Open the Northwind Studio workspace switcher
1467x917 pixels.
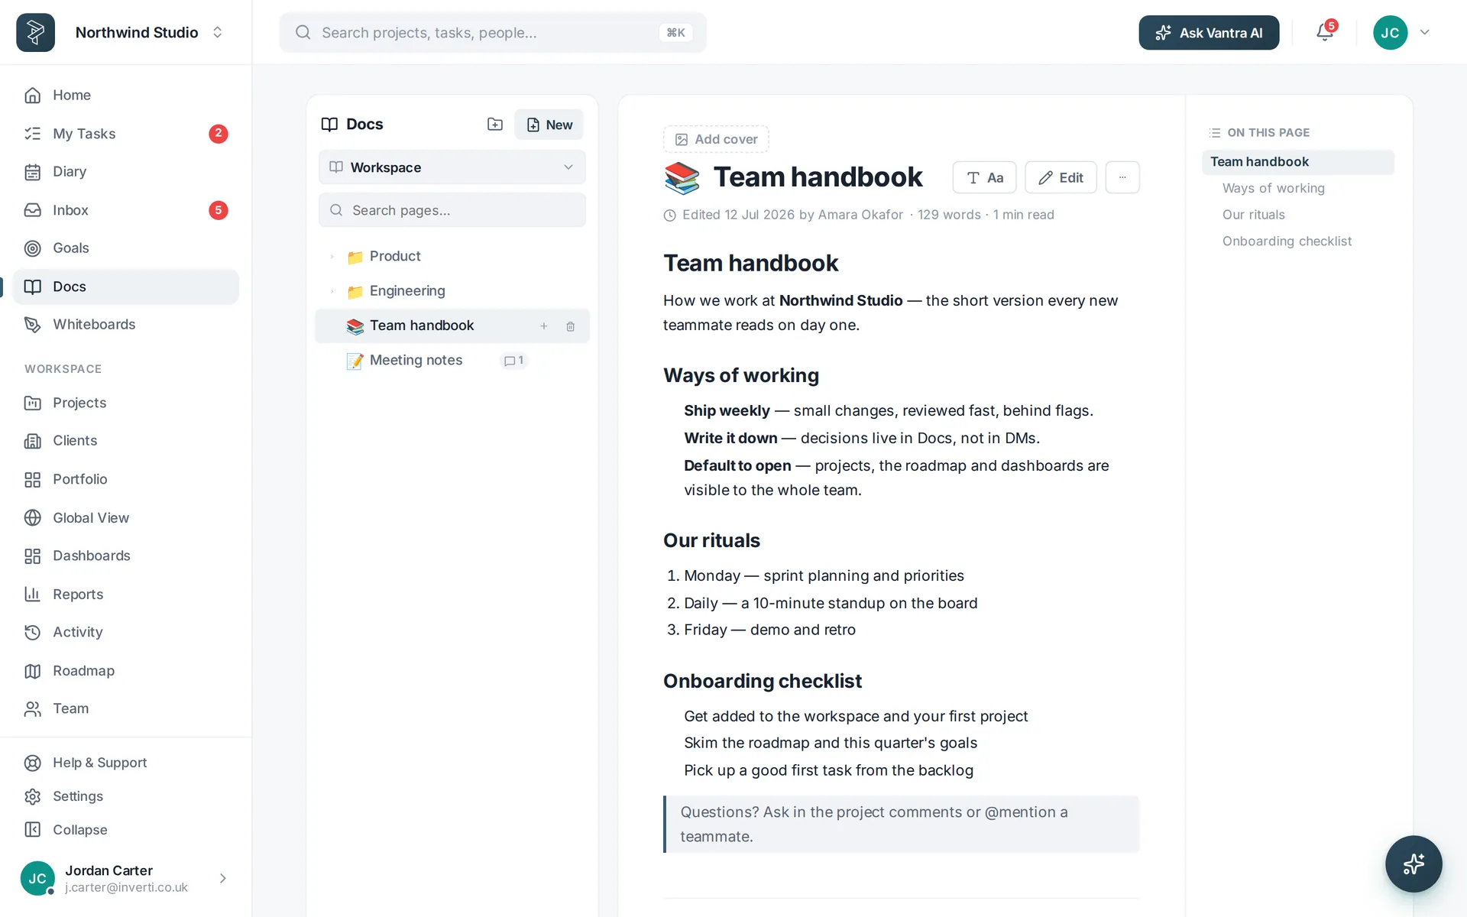point(148,32)
